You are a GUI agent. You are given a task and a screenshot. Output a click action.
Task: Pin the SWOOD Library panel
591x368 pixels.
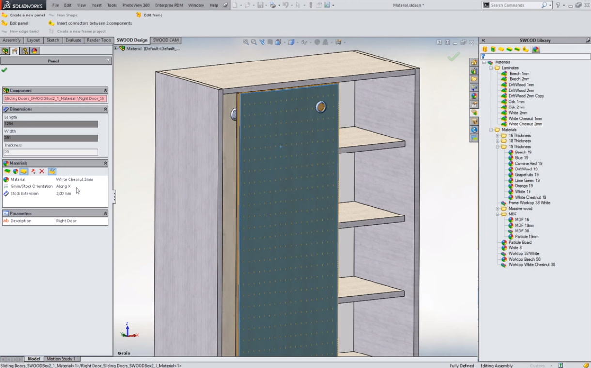(588, 40)
